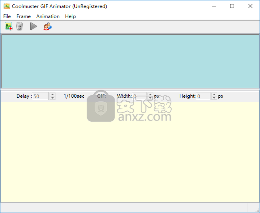Increase Height using the up spinner
The height and width of the screenshot is (213, 260).
pyautogui.click(x=214, y=94)
